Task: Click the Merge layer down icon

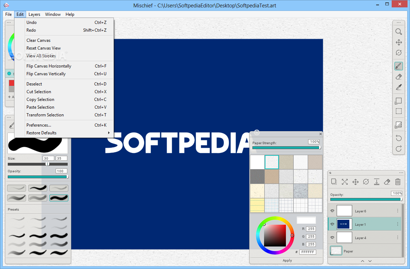Action: click(x=377, y=181)
